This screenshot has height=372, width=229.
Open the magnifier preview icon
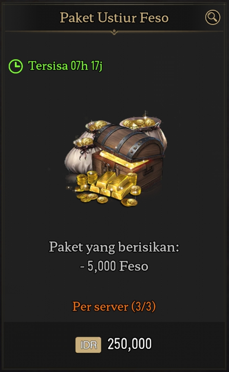[x=213, y=17]
